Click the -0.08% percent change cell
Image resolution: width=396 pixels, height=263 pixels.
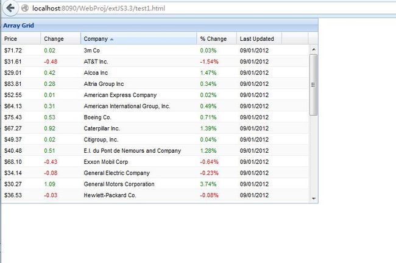pyautogui.click(x=209, y=195)
